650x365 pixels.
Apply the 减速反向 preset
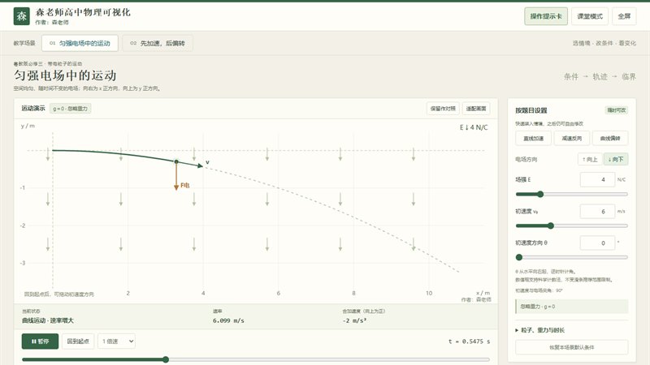point(572,138)
